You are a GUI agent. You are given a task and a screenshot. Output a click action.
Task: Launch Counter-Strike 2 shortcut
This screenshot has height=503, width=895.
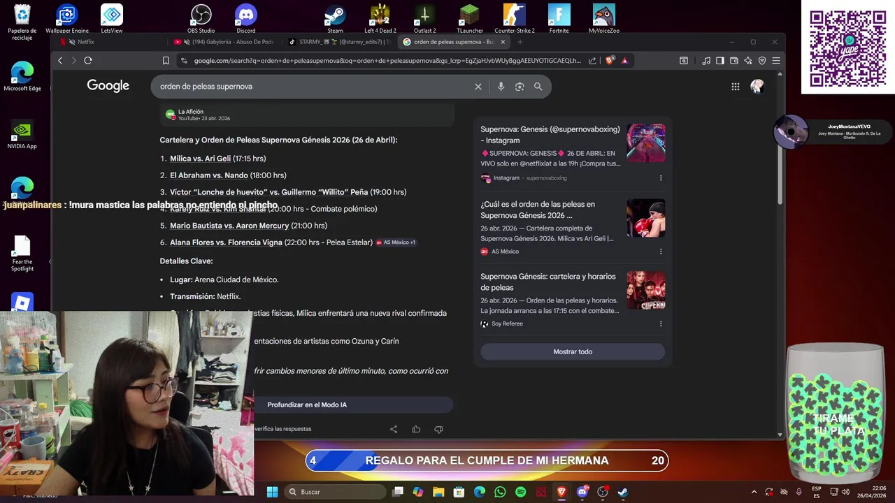click(514, 19)
